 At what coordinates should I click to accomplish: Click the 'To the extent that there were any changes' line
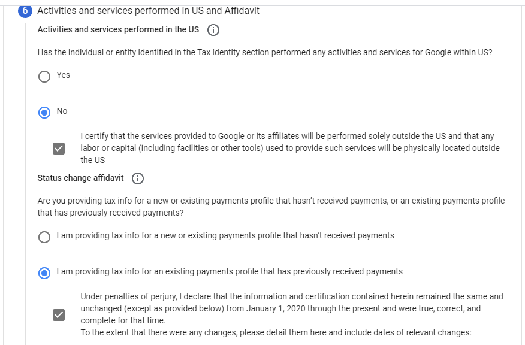[x=276, y=332]
